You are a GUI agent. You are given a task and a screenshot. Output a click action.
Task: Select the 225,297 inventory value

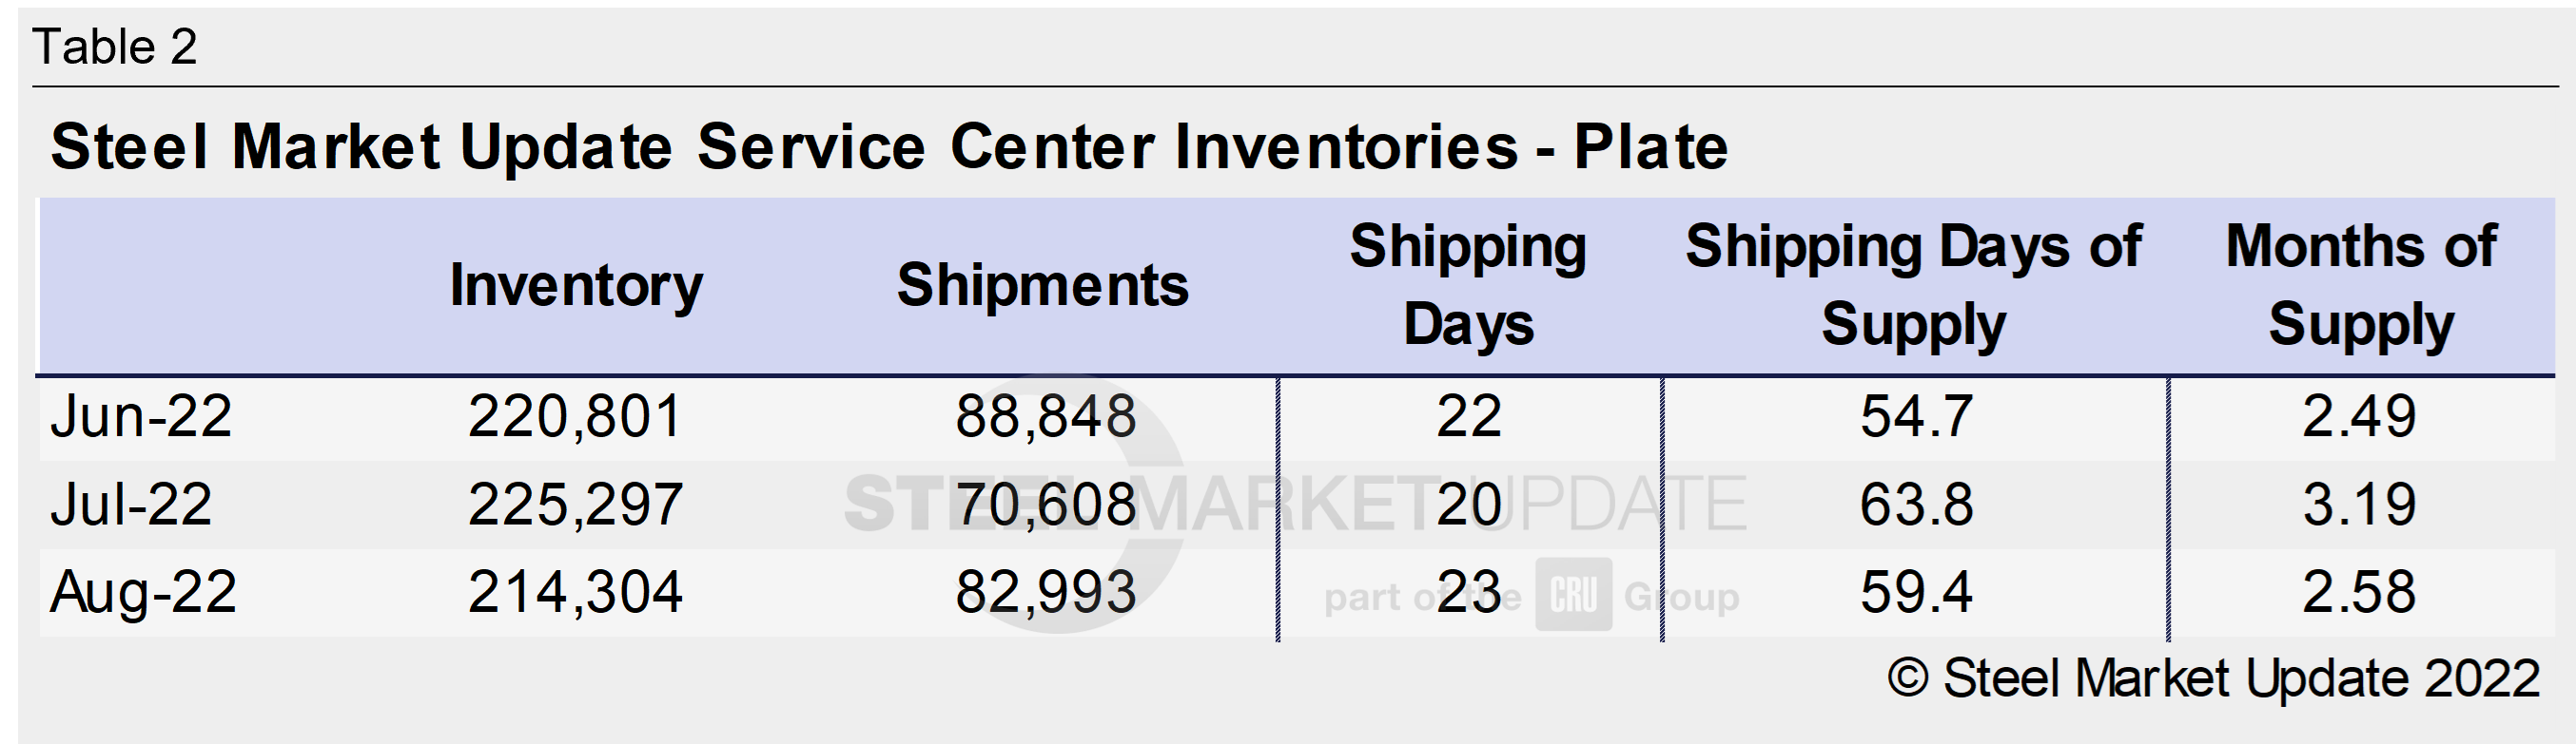[x=575, y=505]
